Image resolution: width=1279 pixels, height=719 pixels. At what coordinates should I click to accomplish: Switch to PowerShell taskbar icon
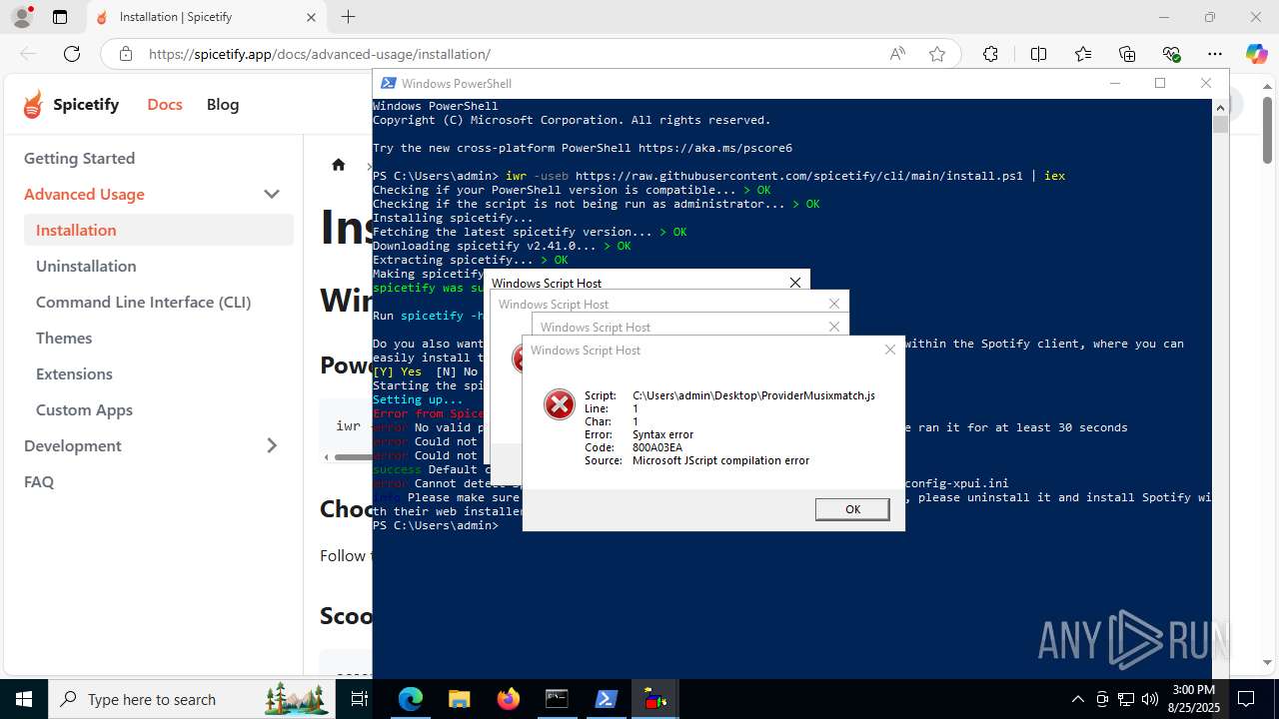pyautogui.click(x=606, y=699)
